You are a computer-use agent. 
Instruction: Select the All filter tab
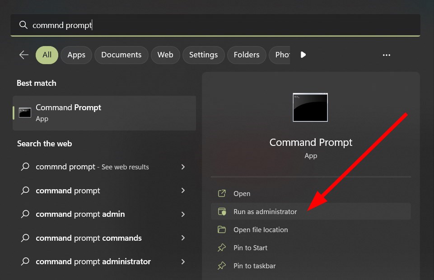[47, 55]
